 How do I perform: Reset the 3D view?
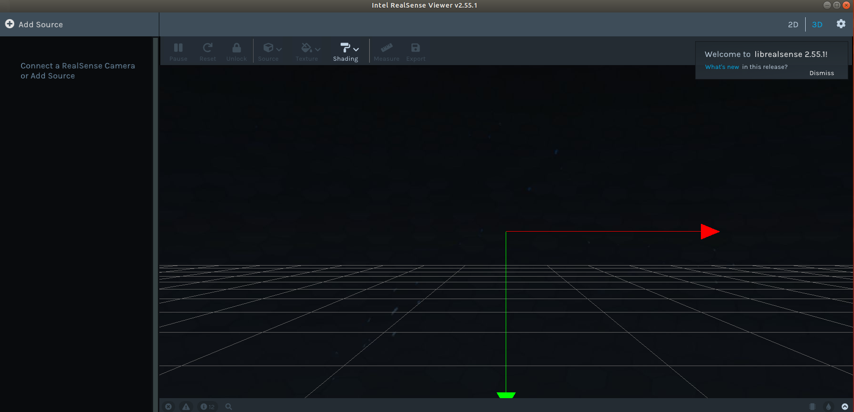click(208, 52)
